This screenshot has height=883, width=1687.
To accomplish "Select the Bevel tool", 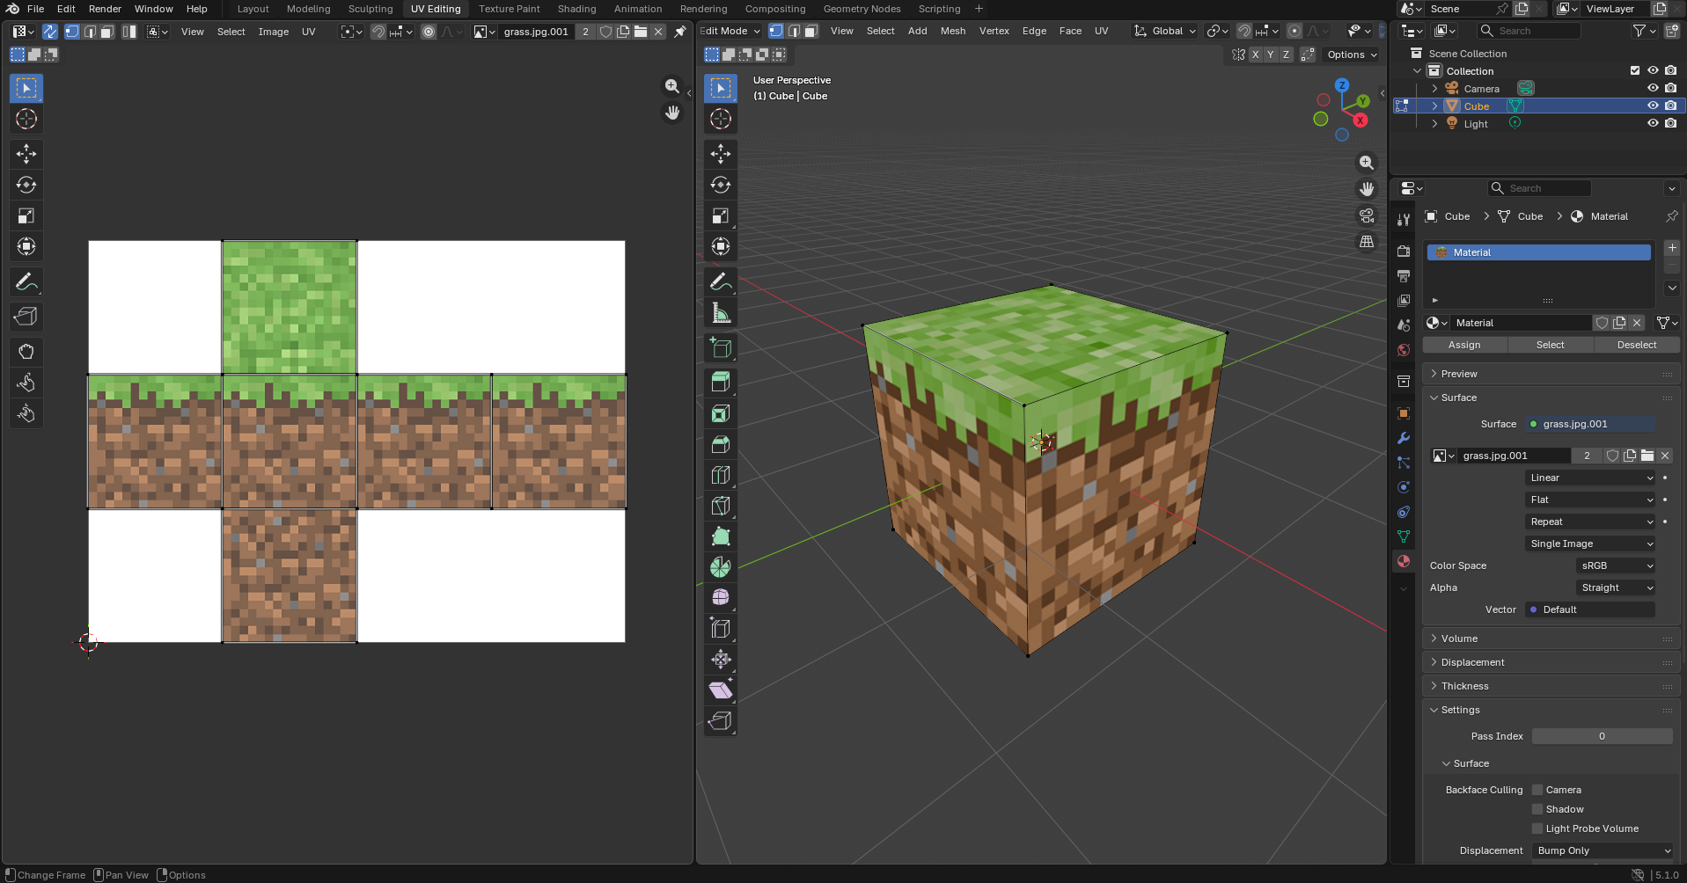I will click(x=721, y=444).
